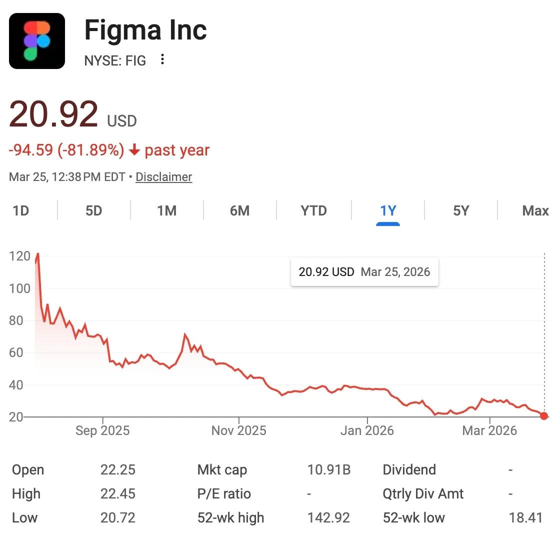Click the Figma app logo icon
Screen dimensions: 559x538
[37, 40]
